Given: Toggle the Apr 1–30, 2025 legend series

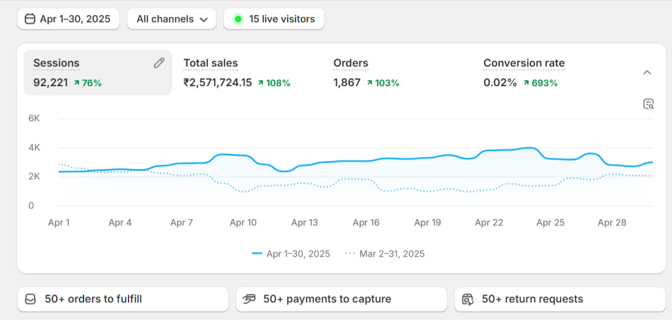Looking at the screenshot, I should tap(291, 254).
